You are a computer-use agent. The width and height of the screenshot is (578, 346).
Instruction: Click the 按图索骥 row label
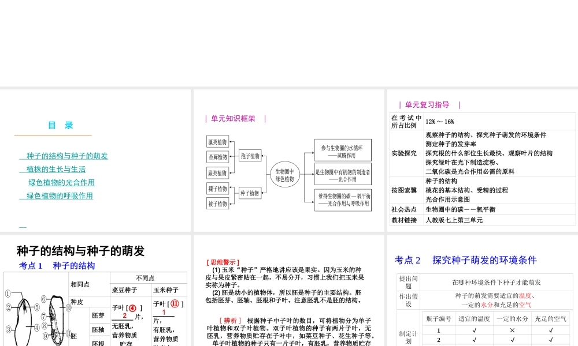(x=404, y=190)
